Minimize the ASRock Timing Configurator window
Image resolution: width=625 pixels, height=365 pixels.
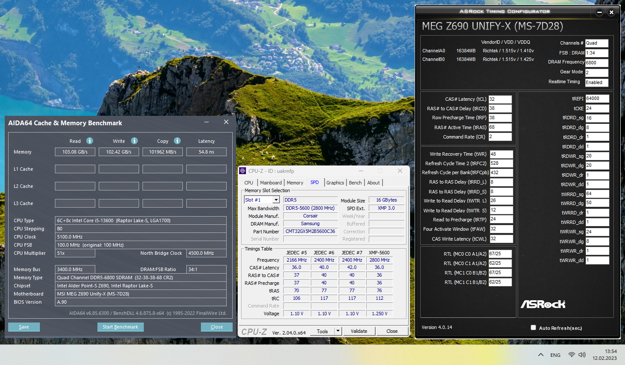600,12
